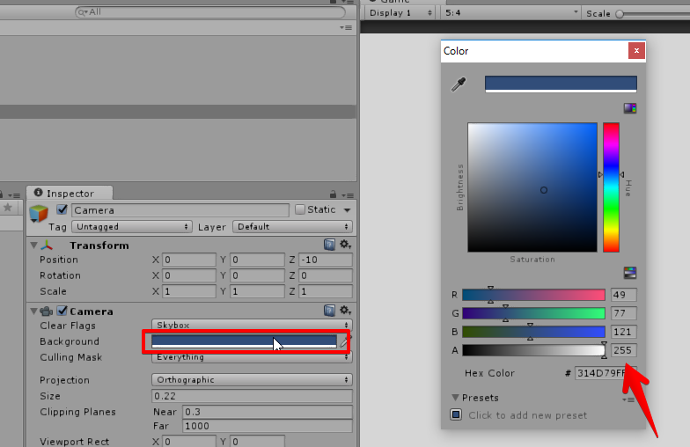Click the vertical Hue slider
This screenshot has height=447, width=690.
click(611, 187)
